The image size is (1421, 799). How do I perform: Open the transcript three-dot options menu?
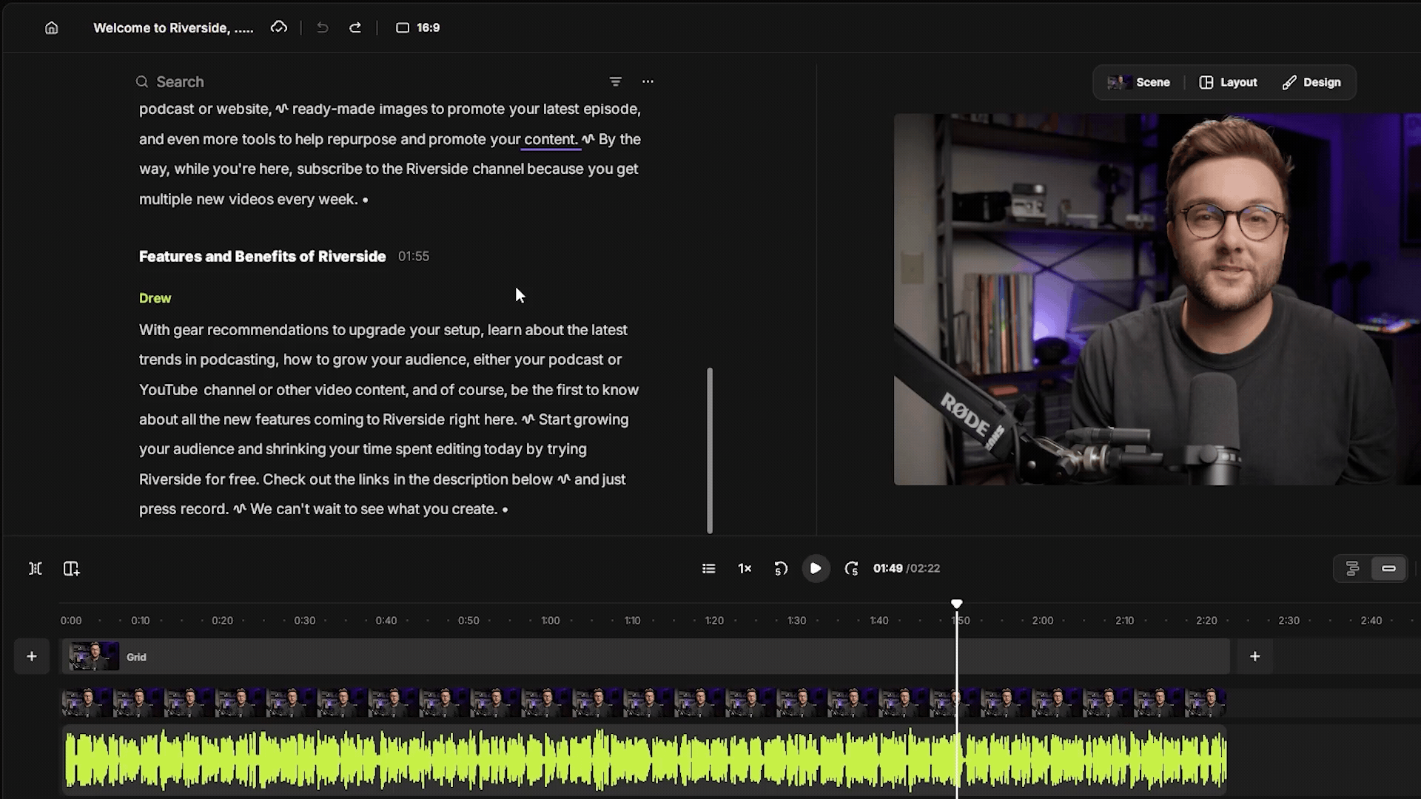(x=648, y=81)
